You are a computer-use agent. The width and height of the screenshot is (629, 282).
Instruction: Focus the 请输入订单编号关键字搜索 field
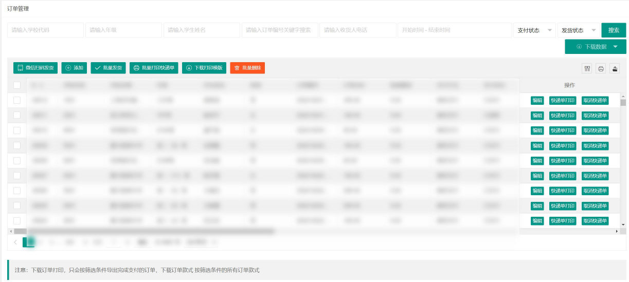[280, 30]
